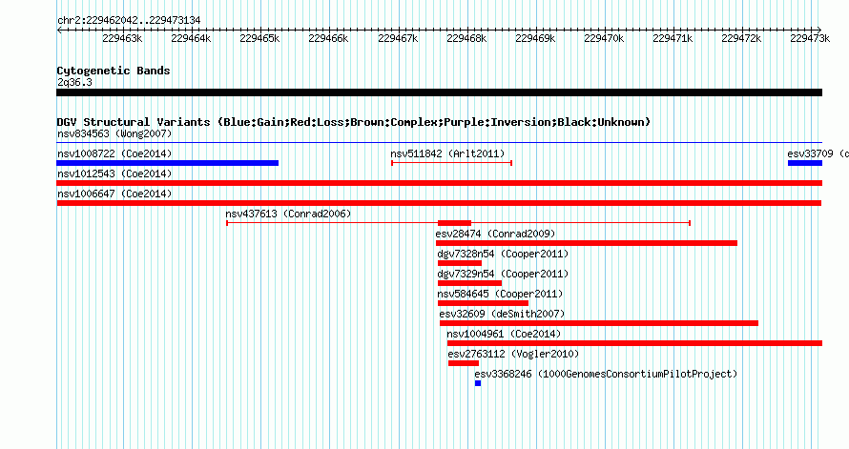The image size is (849, 449).
Task: Select the red nsv584645 loss bar
Action: (x=483, y=303)
